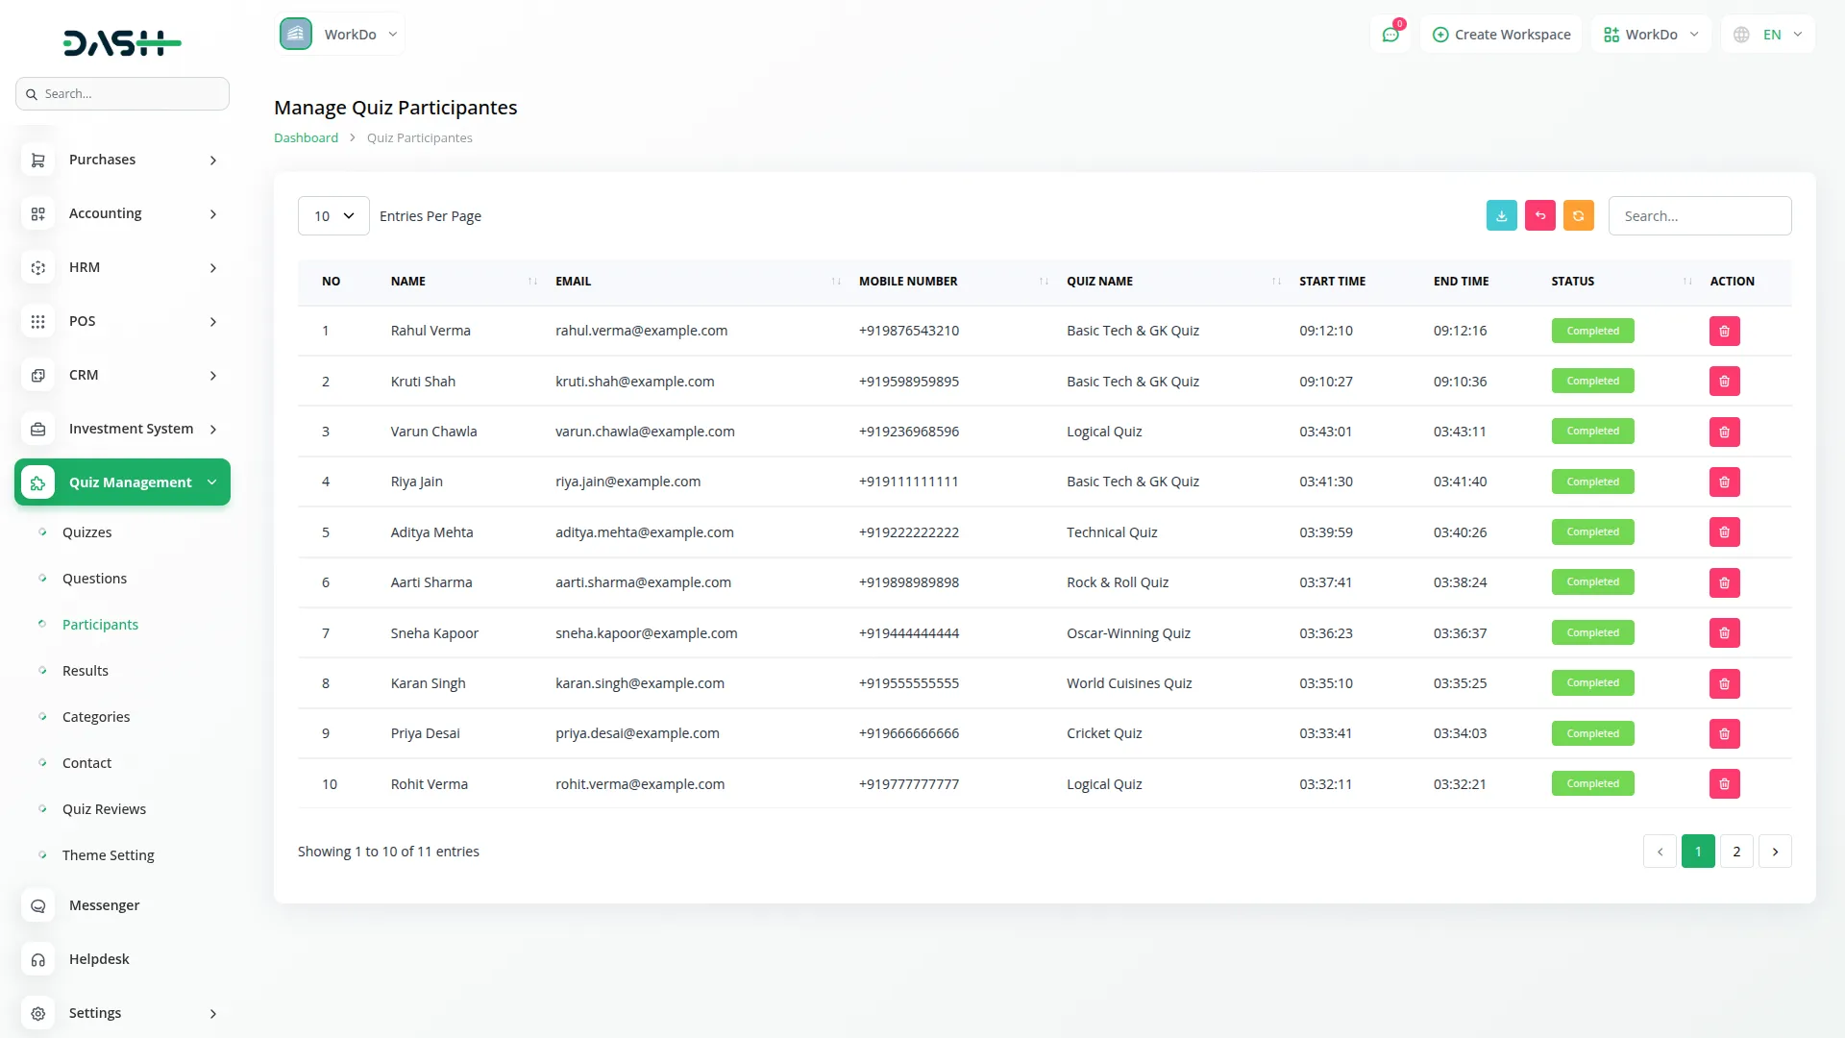1845x1038 pixels.
Task: Click the Messenger sidebar icon
Action: (x=38, y=905)
